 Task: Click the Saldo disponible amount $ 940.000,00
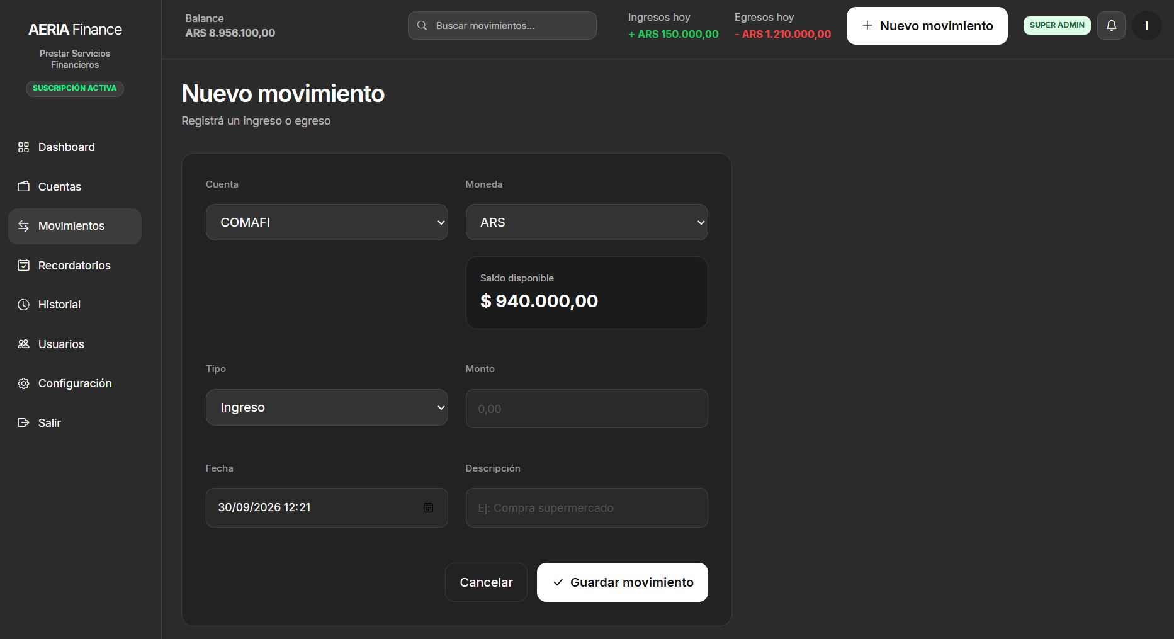pyautogui.click(x=539, y=301)
